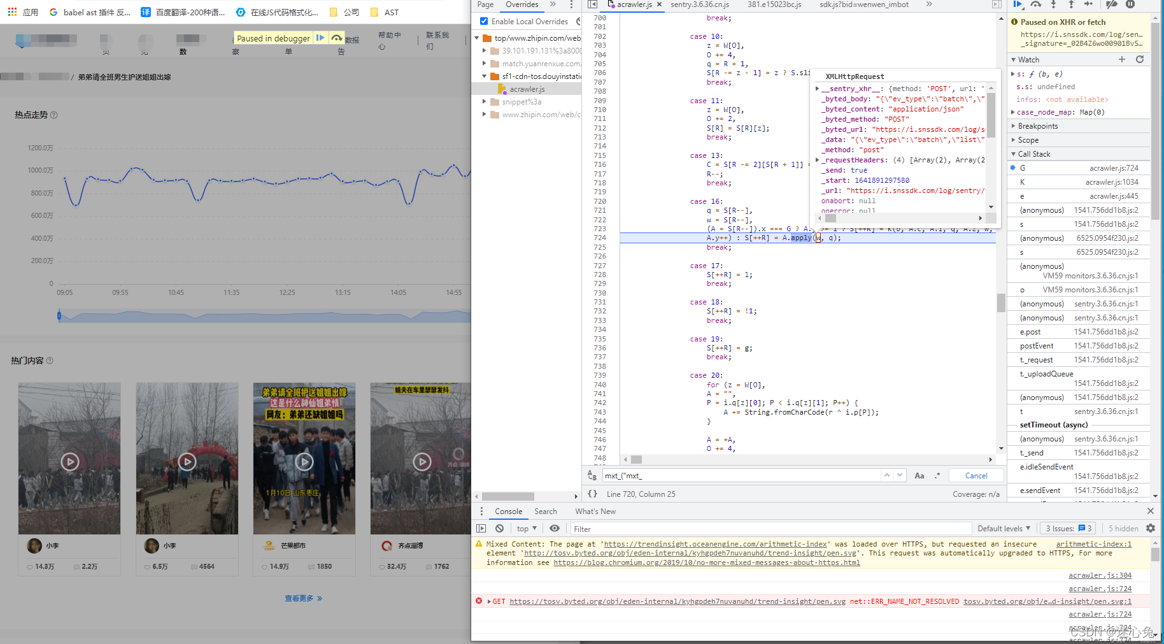Hide navigator sidebar icon
1164x644 pixels.
click(592, 4)
